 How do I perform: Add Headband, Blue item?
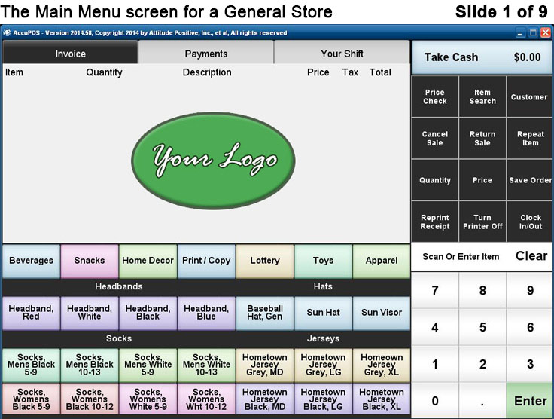(206, 313)
